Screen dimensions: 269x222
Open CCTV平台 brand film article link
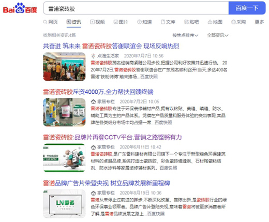coord(112,137)
